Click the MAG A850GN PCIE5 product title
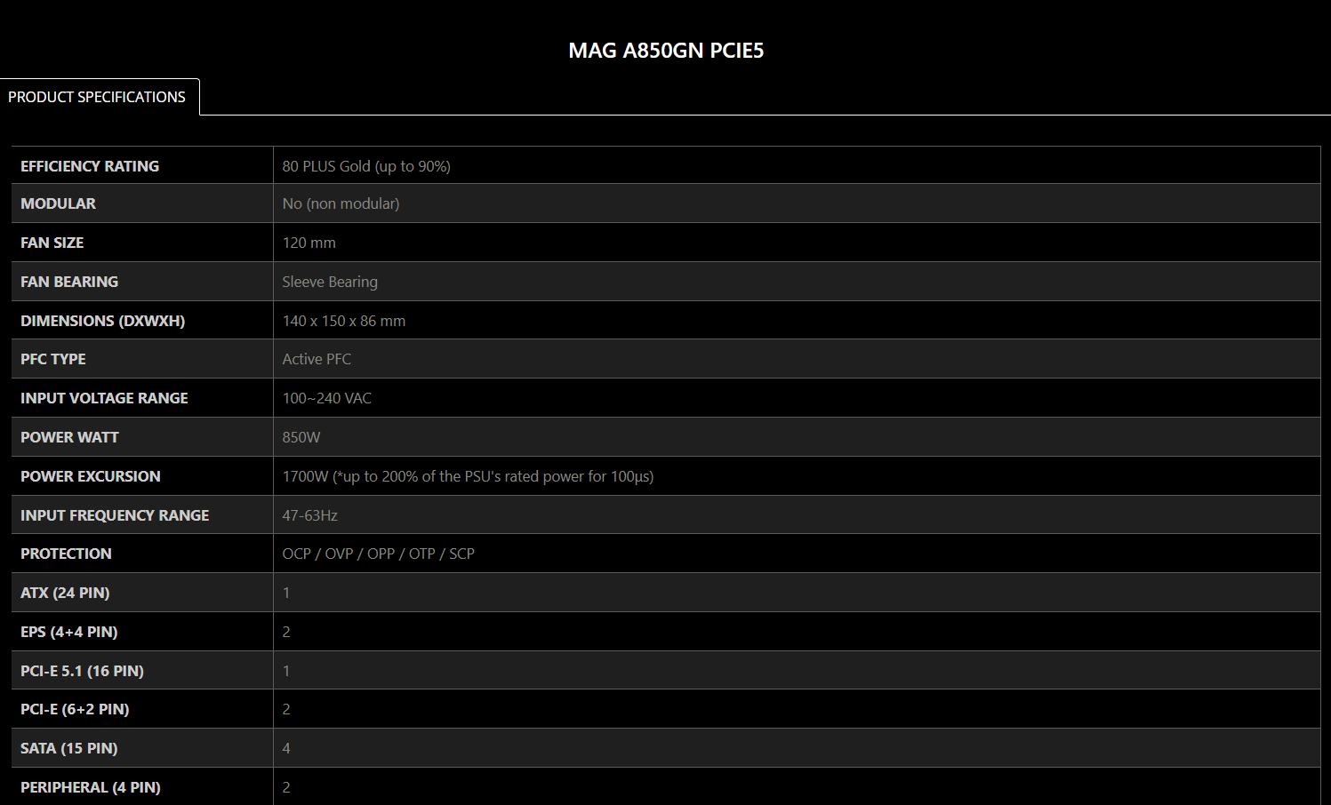Image resolution: width=1331 pixels, height=805 pixels. 666,51
